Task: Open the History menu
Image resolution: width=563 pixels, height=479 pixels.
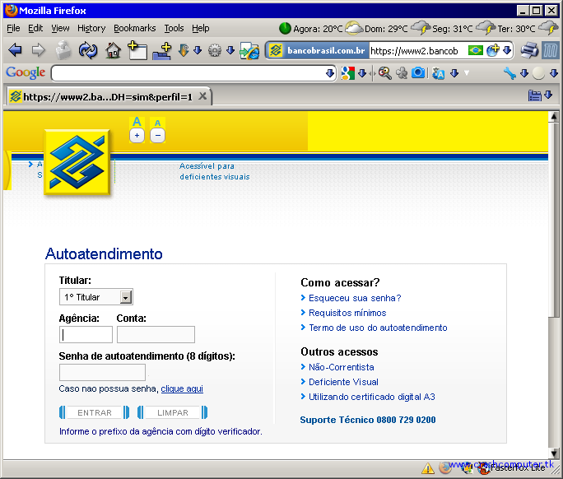Action: (91, 28)
